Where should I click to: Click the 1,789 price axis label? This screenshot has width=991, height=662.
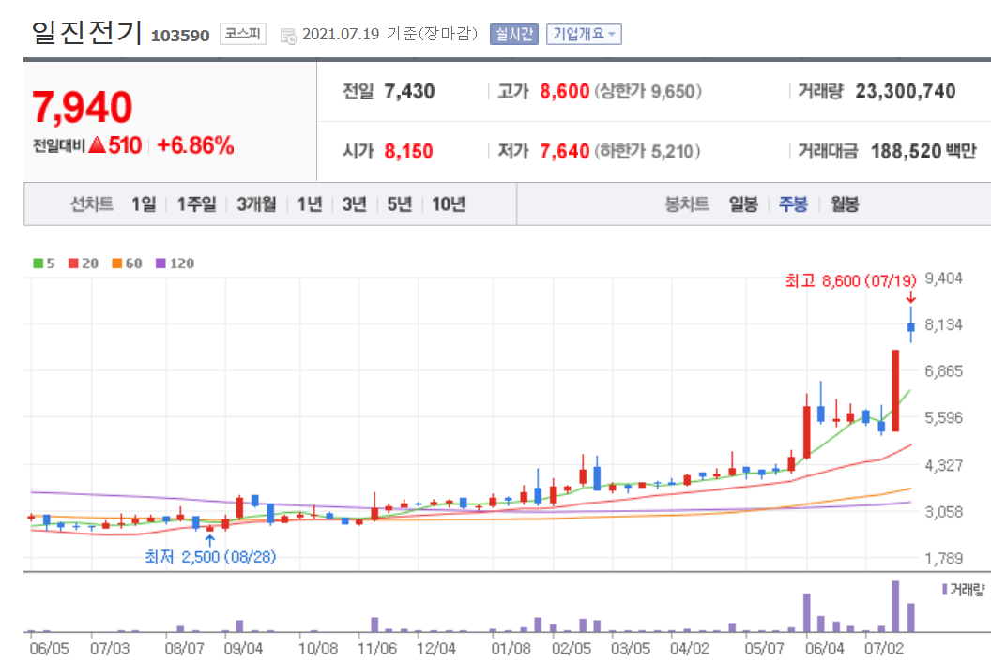(x=943, y=559)
